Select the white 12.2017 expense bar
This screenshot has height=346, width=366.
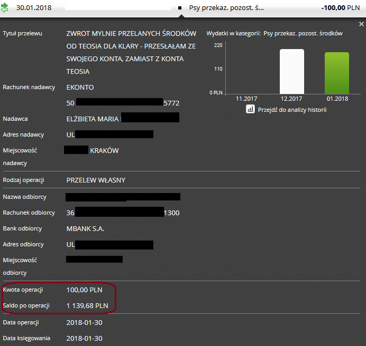pos(292,71)
